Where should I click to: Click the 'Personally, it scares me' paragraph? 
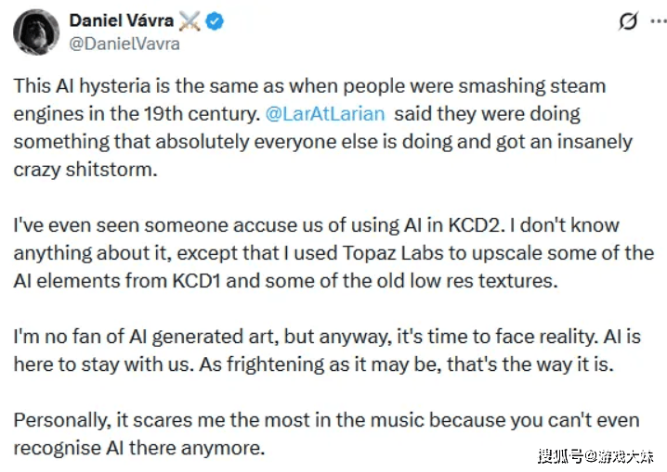[x=326, y=433]
